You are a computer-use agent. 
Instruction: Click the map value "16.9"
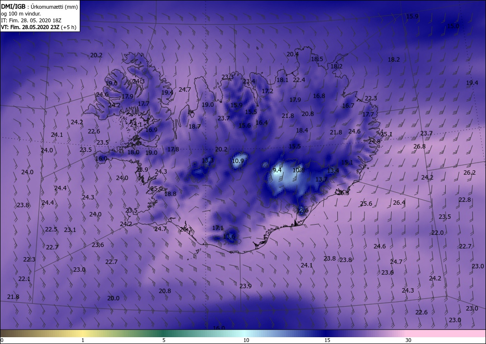point(151,130)
